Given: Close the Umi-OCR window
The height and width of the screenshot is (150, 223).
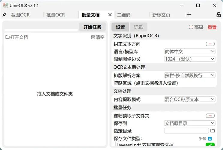Looking at the screenshot, I should pos(214,5).
